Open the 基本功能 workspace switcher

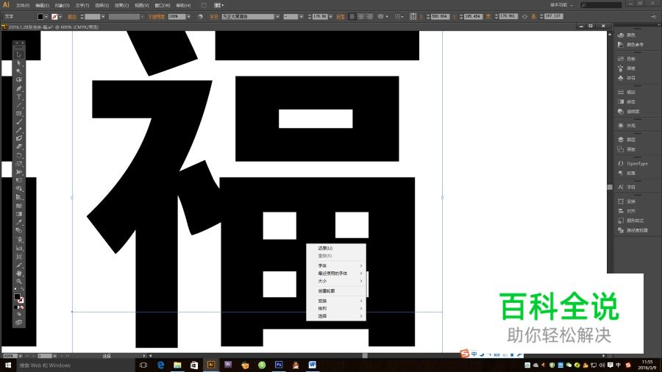[561, 5]
